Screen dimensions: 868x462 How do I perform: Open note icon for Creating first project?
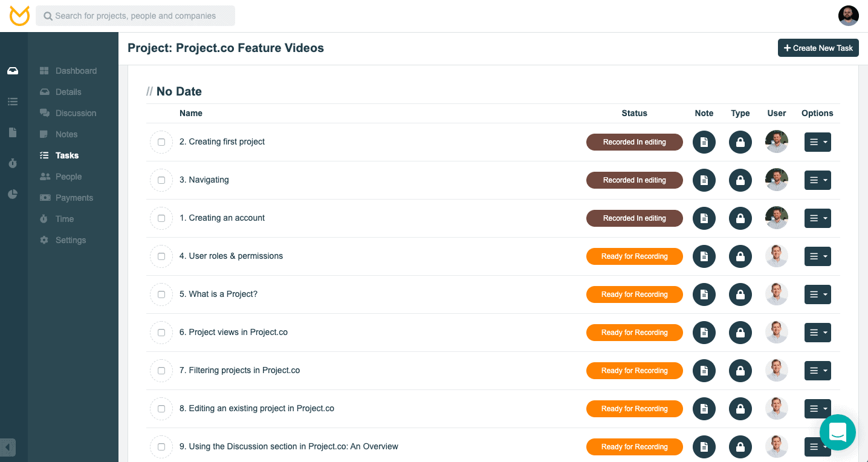[x=704, y=142]
